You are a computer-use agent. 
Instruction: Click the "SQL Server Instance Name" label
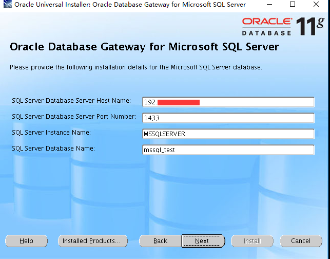coord(51,133)
